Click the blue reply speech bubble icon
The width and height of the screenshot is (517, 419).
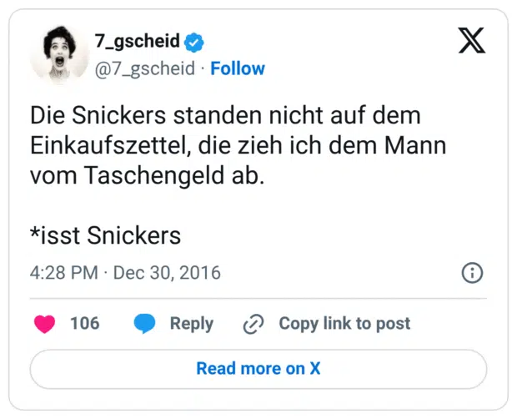click(145, 324)
